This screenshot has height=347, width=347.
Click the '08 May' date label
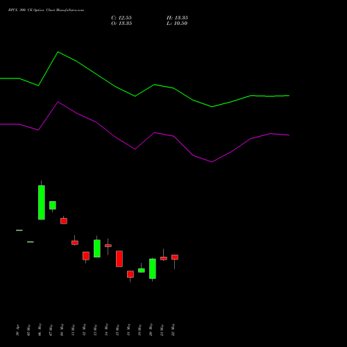click(62, 330)
